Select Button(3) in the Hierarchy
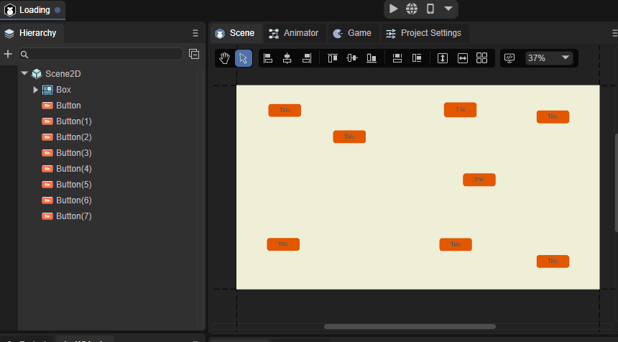 73,153
